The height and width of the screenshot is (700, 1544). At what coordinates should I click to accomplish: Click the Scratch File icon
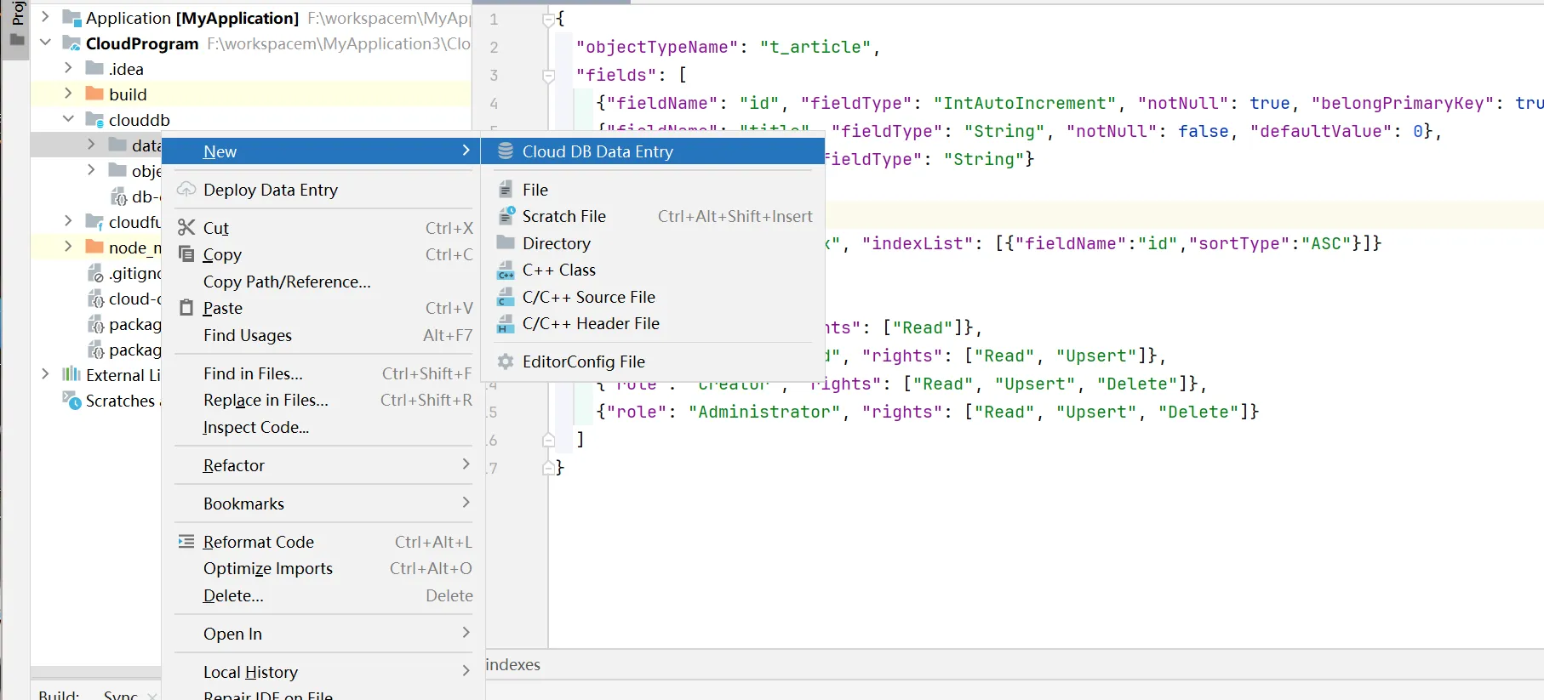tap(506, 216)
